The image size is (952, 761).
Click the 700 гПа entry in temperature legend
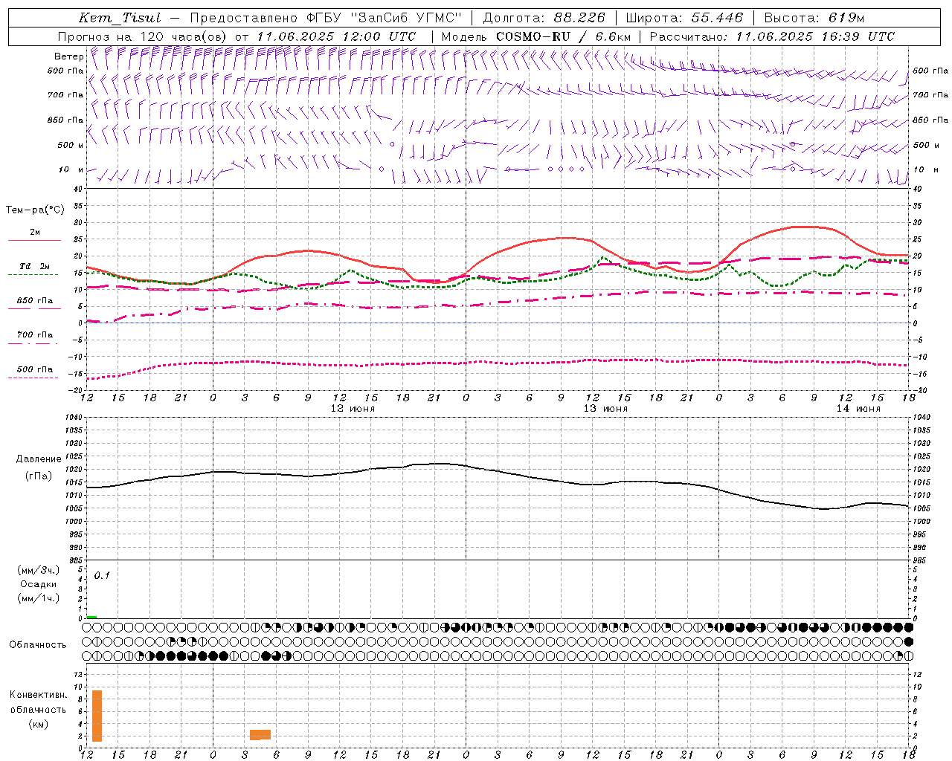[35, 334]
